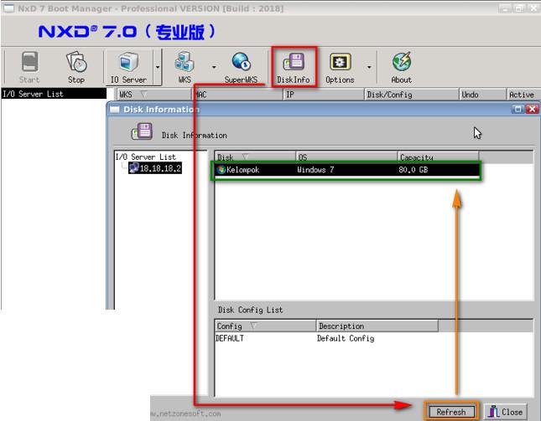
Task: Sort by the IP column header
Action: pyautogui.click(x=324, y=95)
